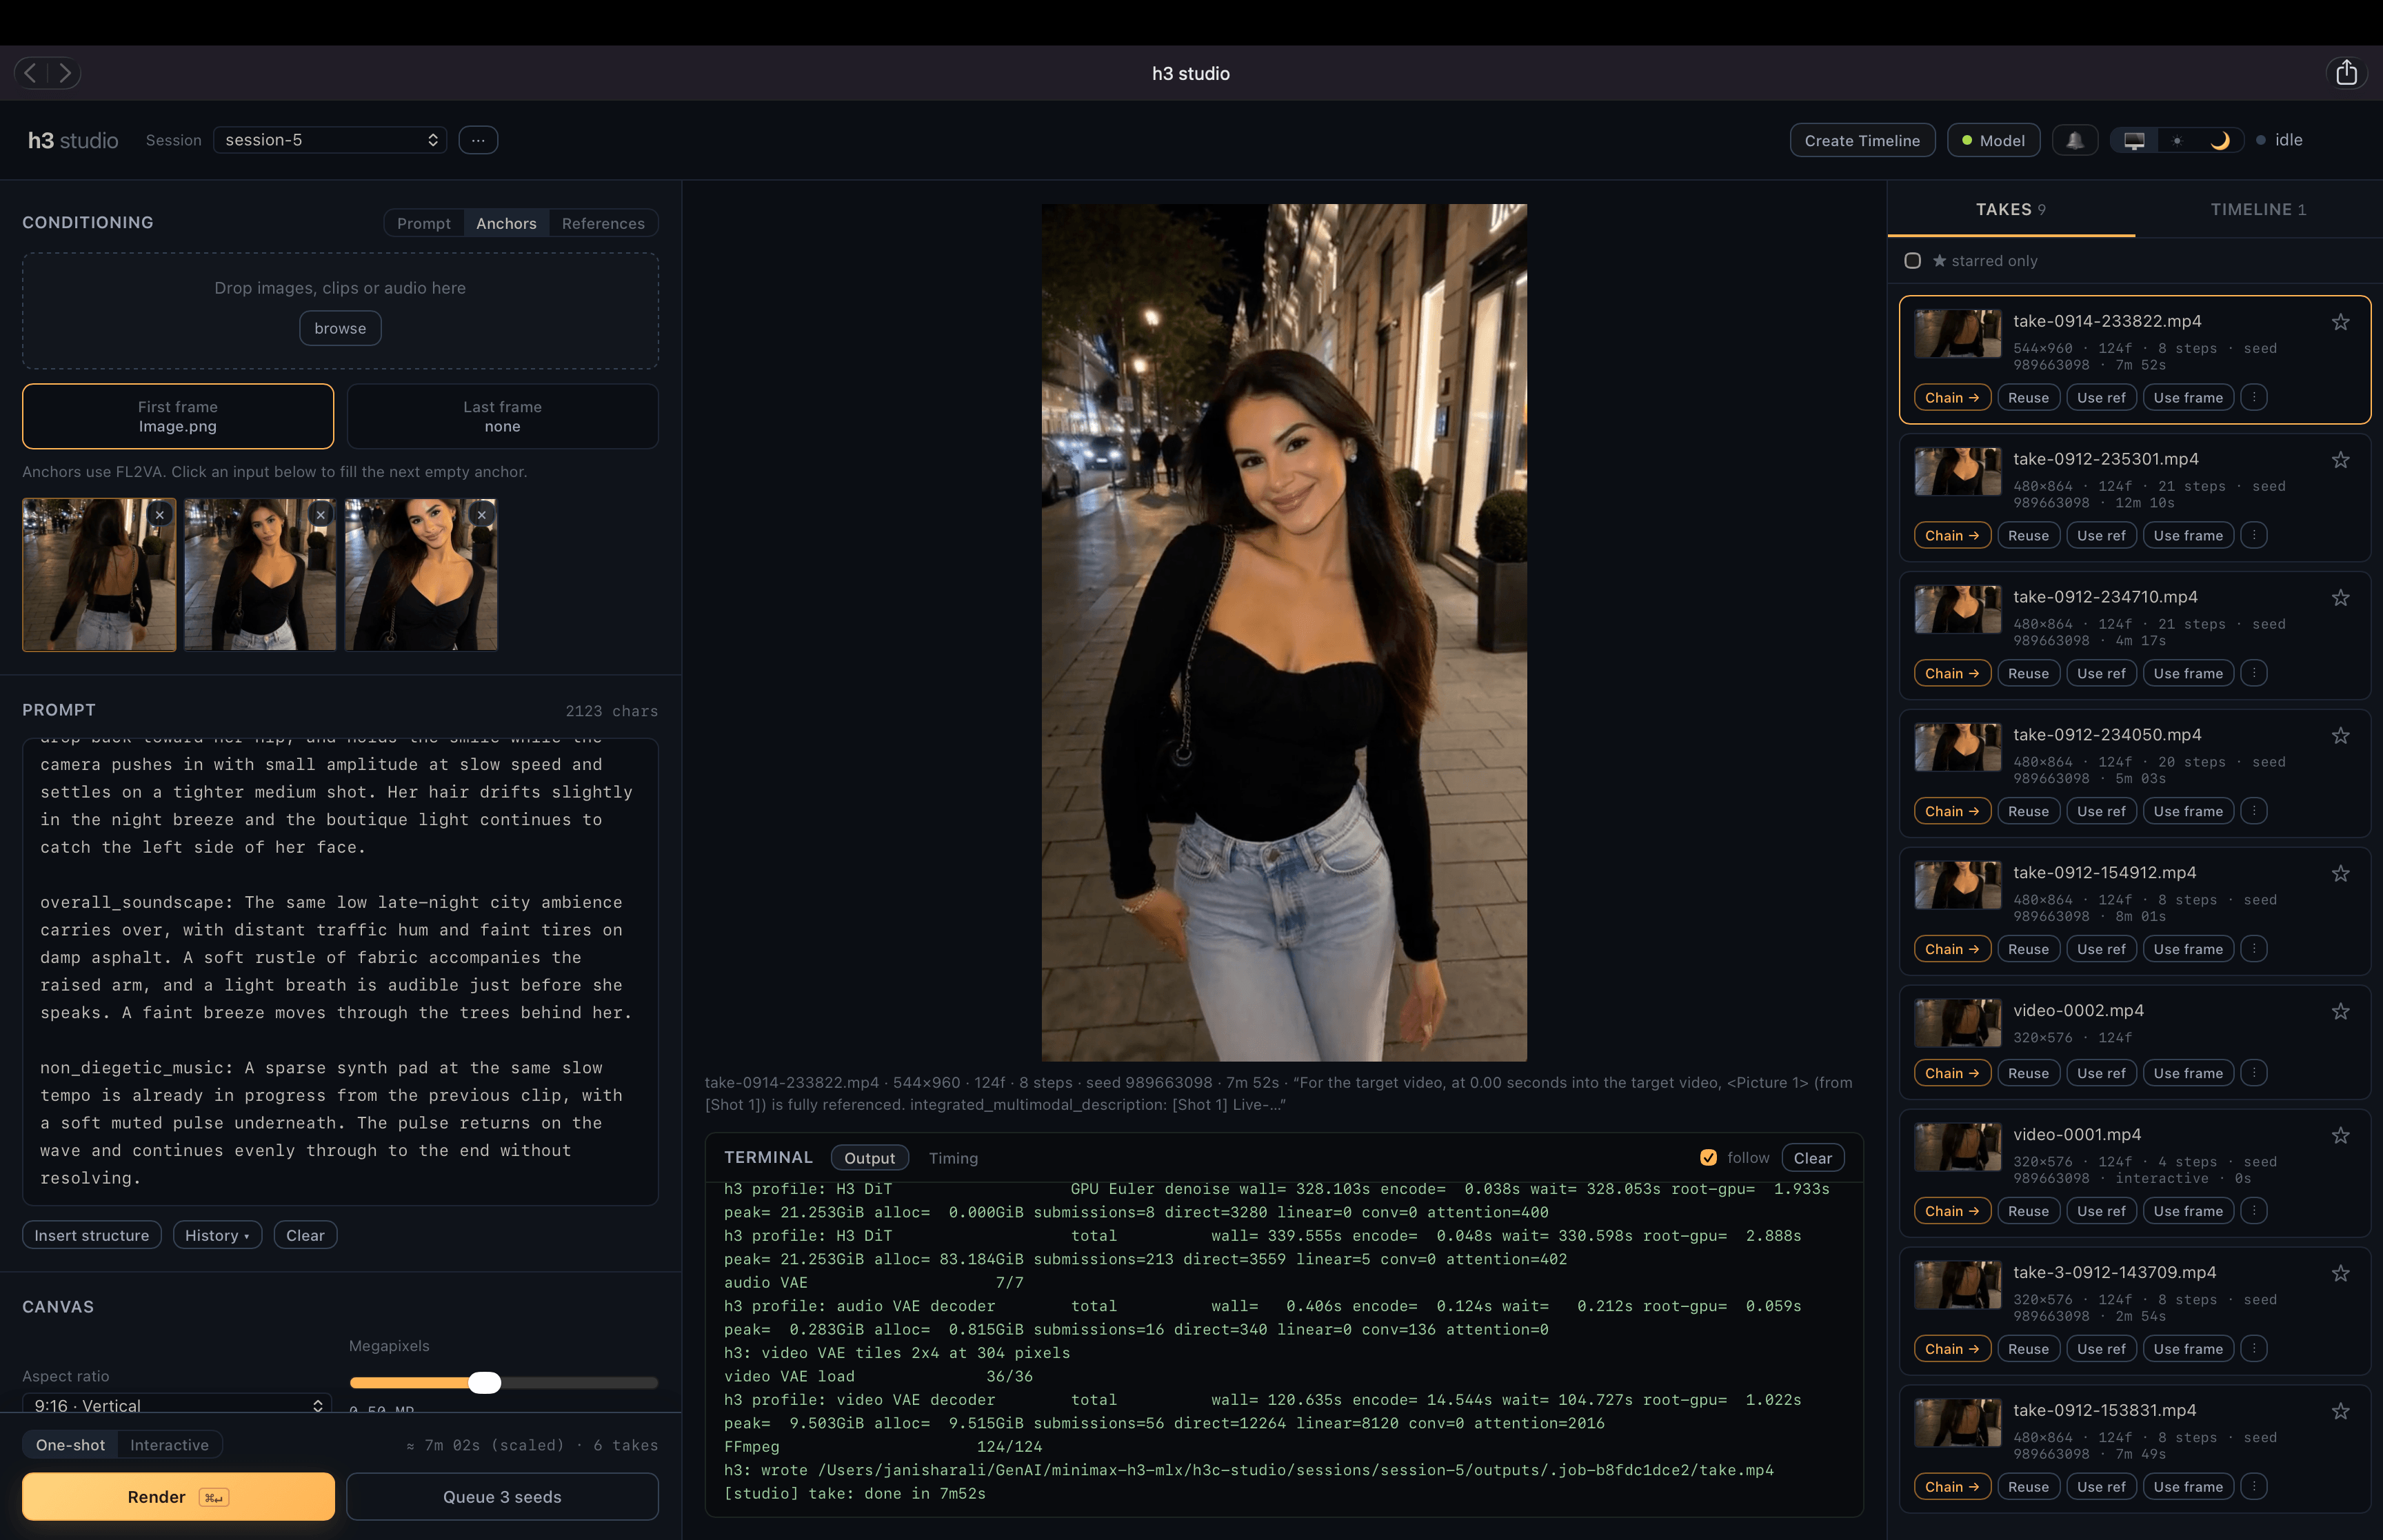Click Insert structure button
2383x1540 pixels.
(x=92, y=1236)
